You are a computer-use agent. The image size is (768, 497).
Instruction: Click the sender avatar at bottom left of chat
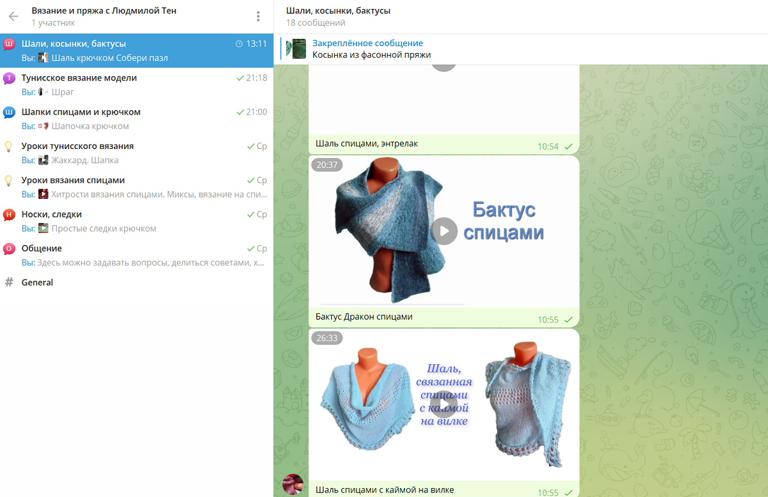pyautogui.click(x=293, y=485)
